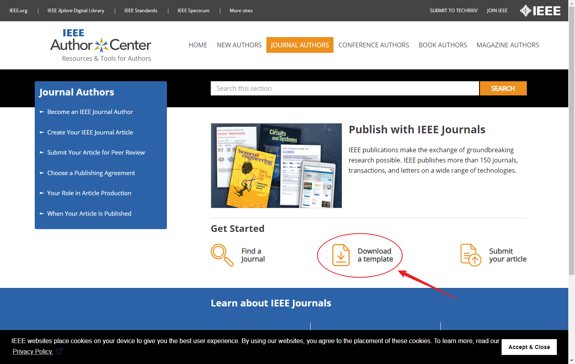The width and height of the screenshot is (575, 364).
Task: Open MAGAZINE AUTHORS section
Action: pos(508,45)
